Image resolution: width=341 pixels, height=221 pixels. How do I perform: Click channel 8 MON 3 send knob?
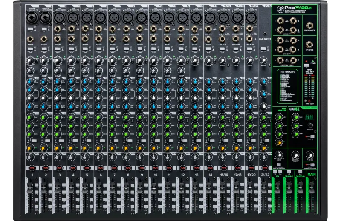[x=126, y=134]
